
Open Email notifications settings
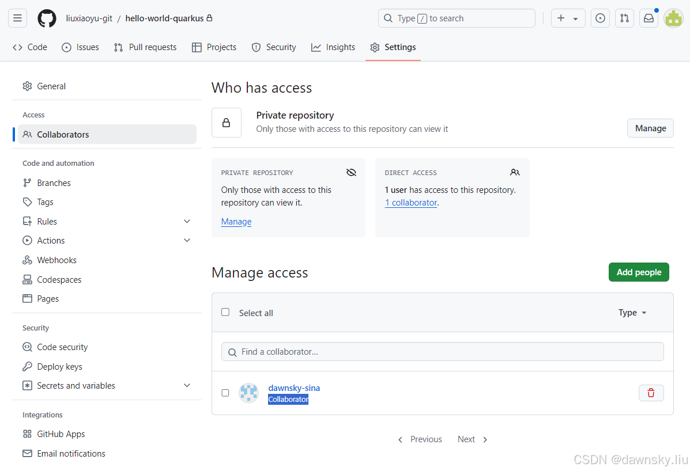107,453
